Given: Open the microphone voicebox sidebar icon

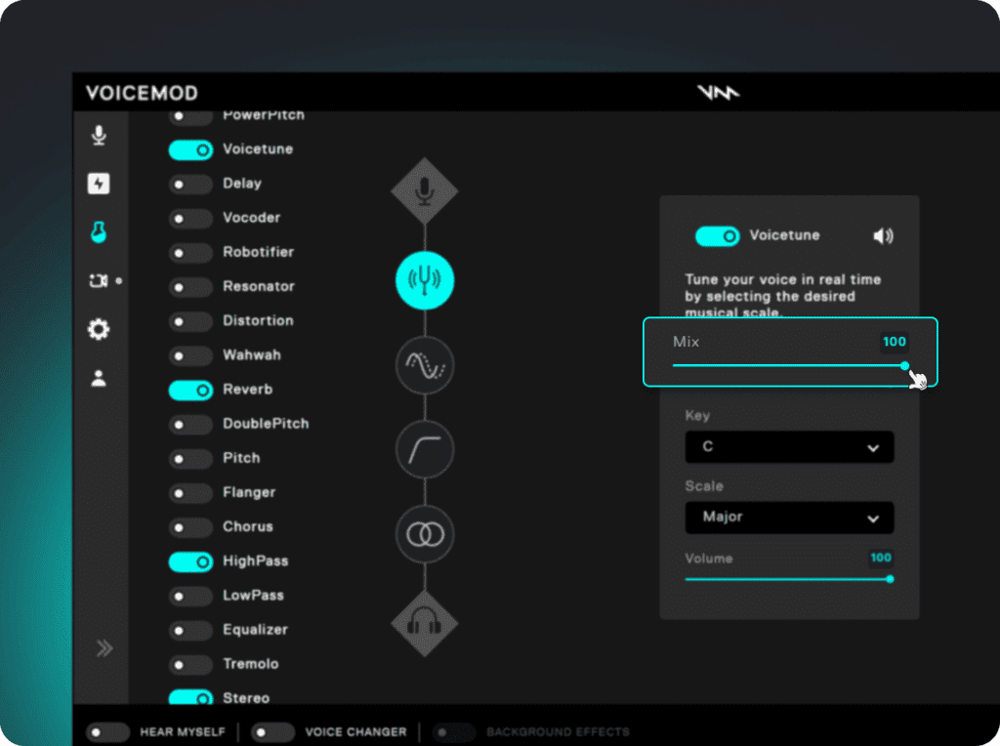Looking at the screenshot, I should click(x=99, y=135).
